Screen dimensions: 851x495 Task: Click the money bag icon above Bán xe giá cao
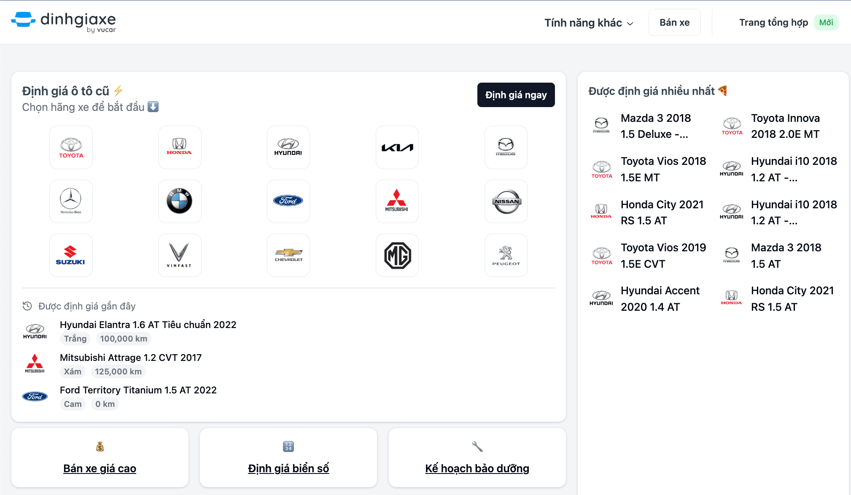coord(100,447)
